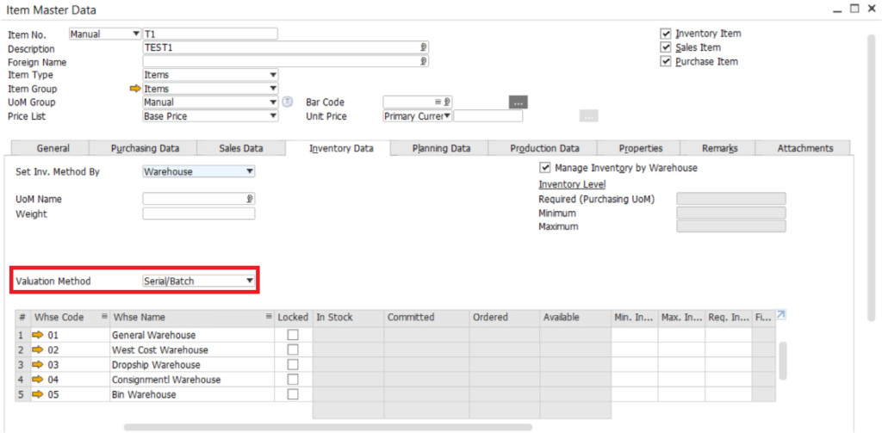Open the UoM Group dropdown
882x433 pixels.
point(210,102)
